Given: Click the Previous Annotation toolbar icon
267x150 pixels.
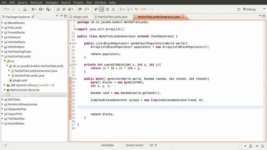Looking at the screenshot, I should pos(128,9).
